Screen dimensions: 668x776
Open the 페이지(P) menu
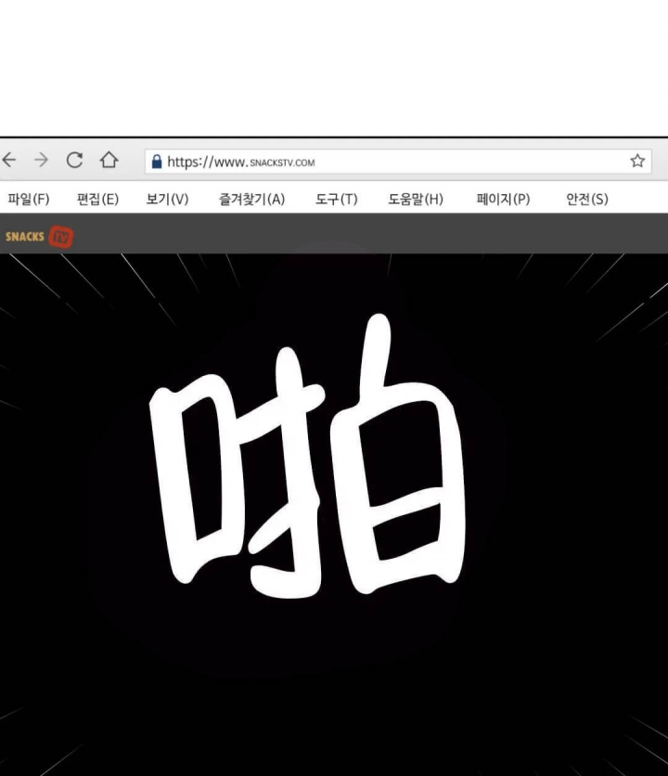503,200
